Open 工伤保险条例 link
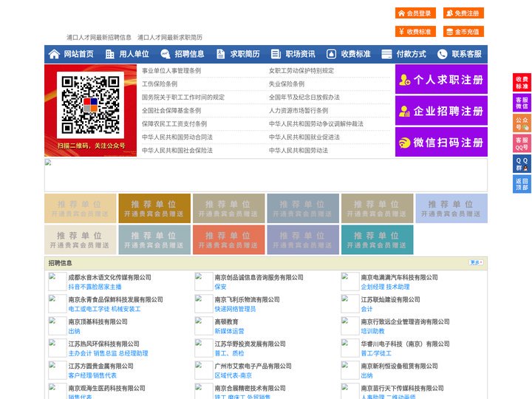The height and width of the screenshot is (399, 532). (160, 83)
